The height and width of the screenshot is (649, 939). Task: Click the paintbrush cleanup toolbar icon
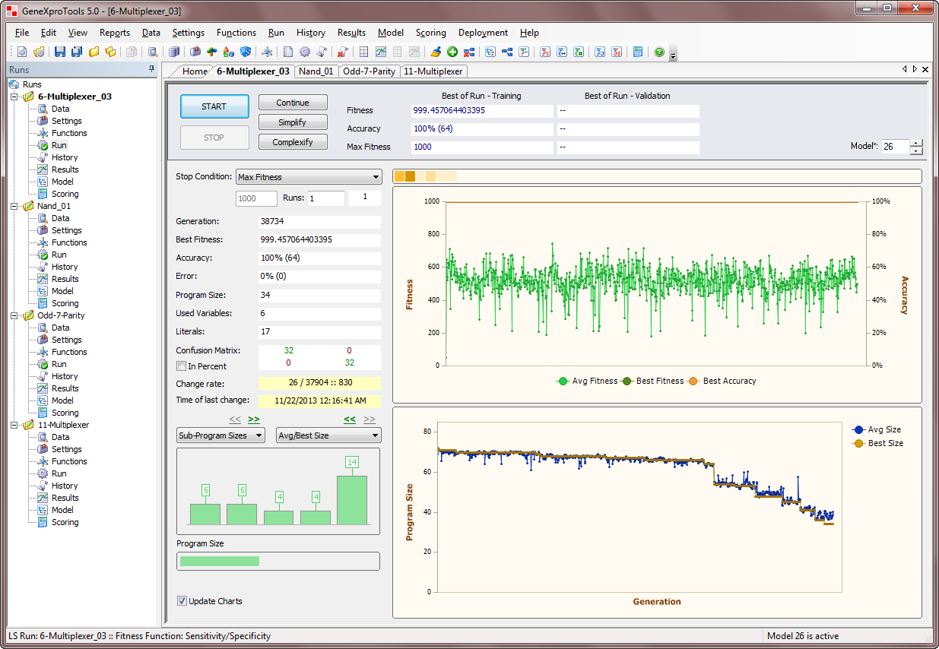point(436,52)
